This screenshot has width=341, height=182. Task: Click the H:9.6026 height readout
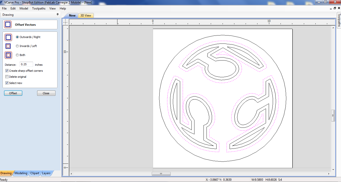click(271, 179)
